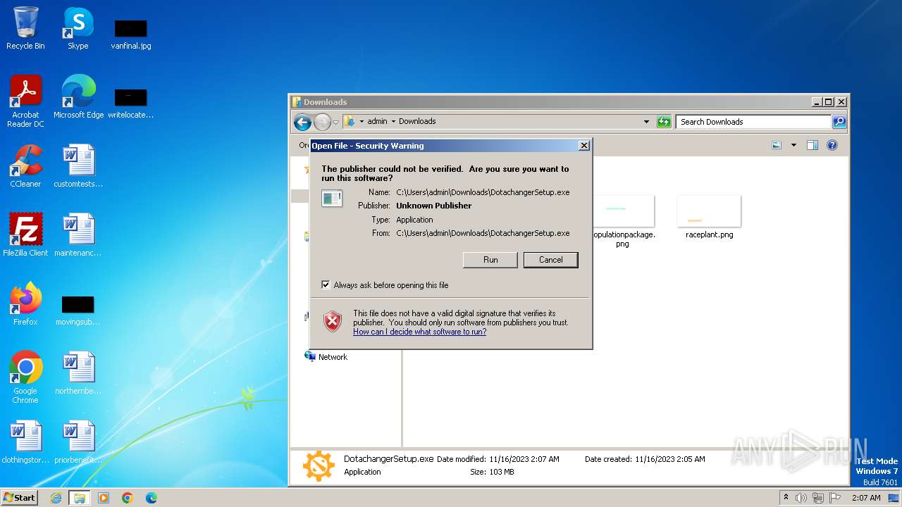Click network icon in system tray
This screenshot has height=507, width=902.
818,498
